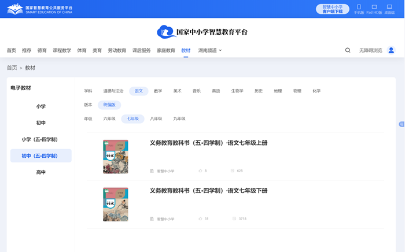The height and width of the screenshot is (252, 405).
Task: Filter subject by 化学
Action: [316, 91]
